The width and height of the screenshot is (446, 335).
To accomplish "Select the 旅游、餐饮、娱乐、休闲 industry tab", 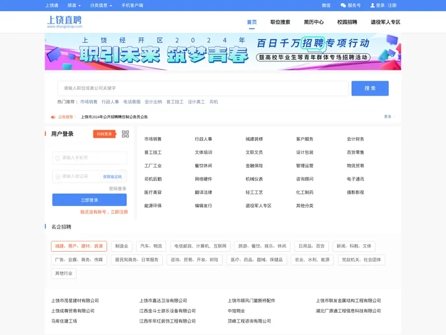I will coord(262,246).
